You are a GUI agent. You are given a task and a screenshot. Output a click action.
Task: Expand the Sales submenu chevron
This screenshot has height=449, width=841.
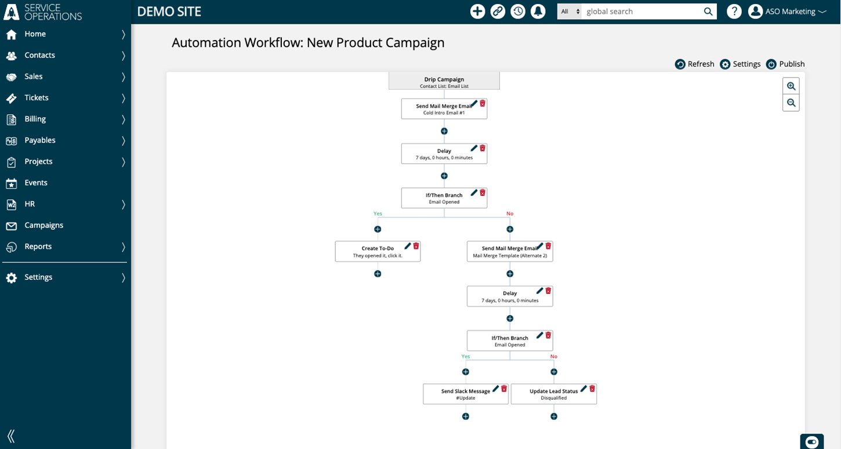click(123, 76)
